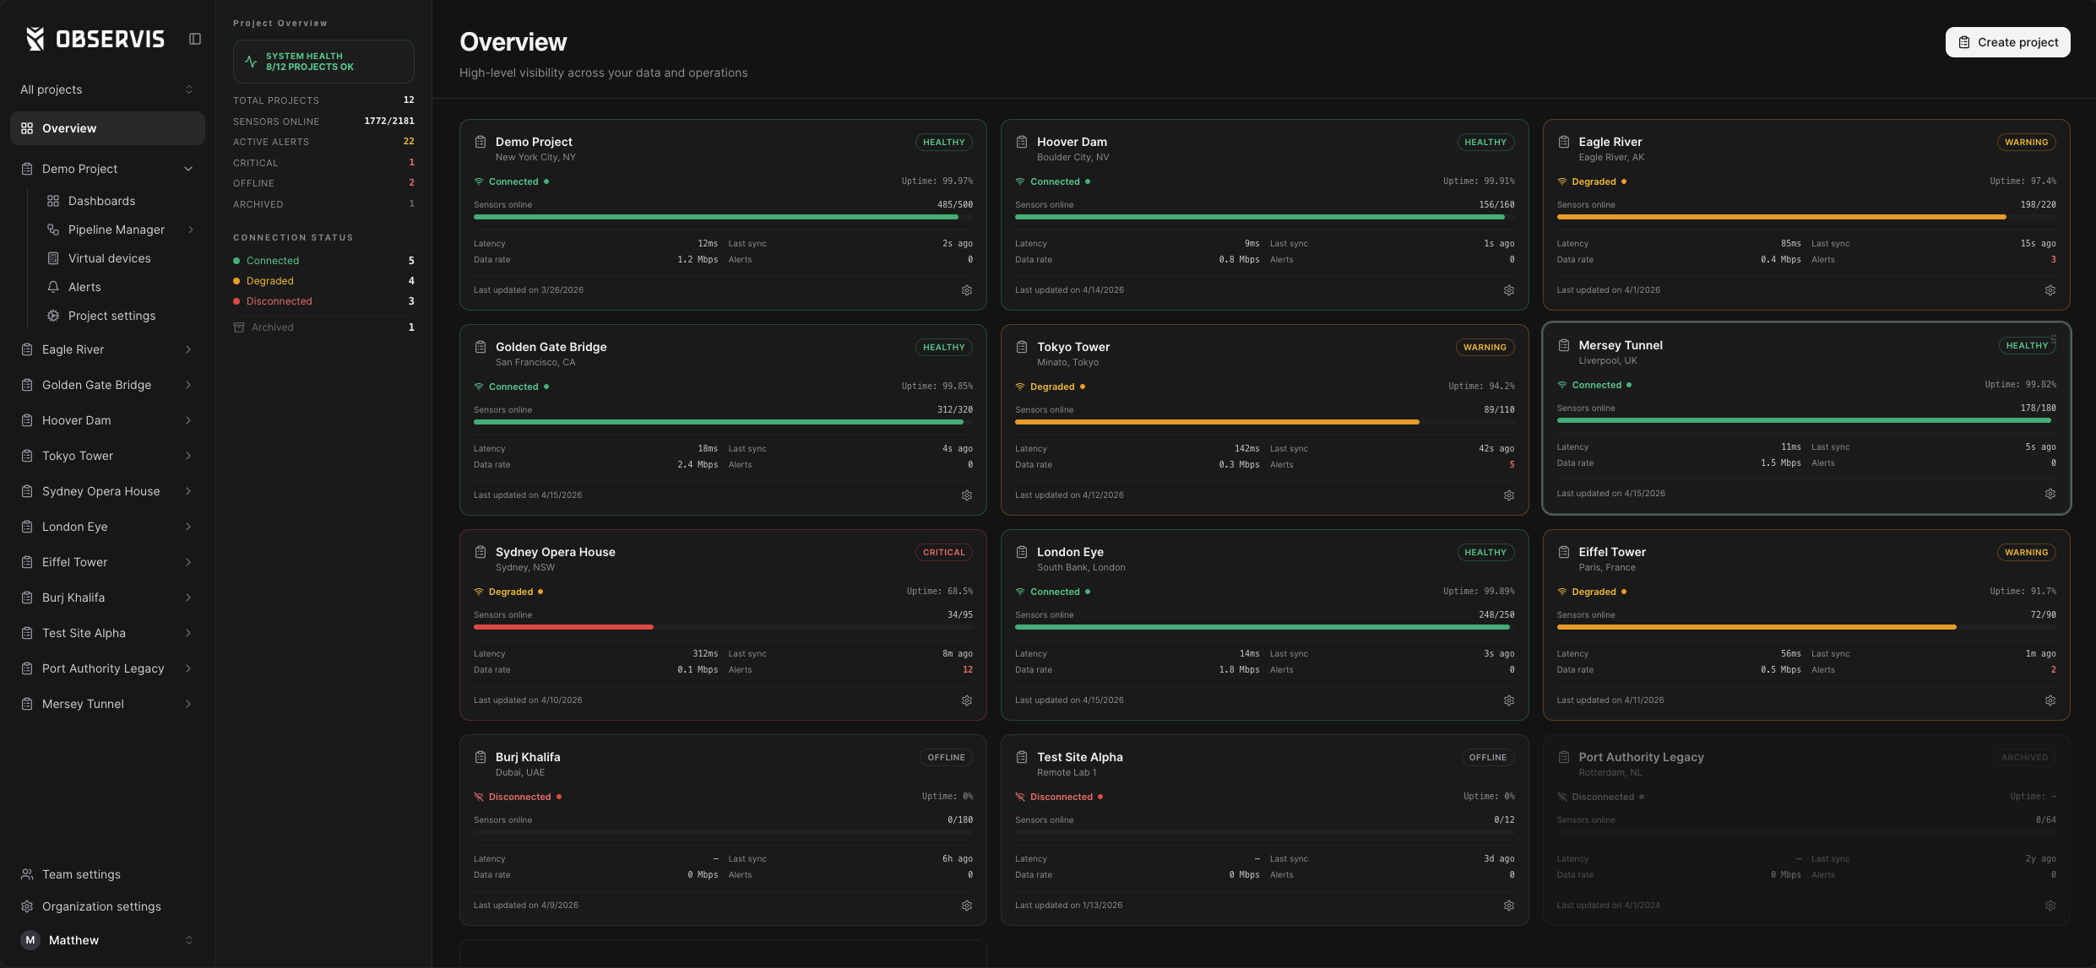Click the Demo Project sensors online bar
The height and width of the screenshot is (968, 2096).
[723, 217]
